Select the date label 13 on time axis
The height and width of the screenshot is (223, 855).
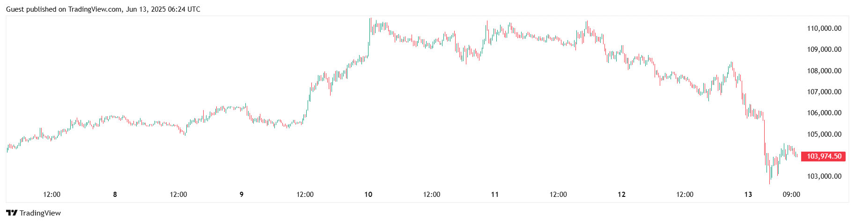(x=748, y=195)
